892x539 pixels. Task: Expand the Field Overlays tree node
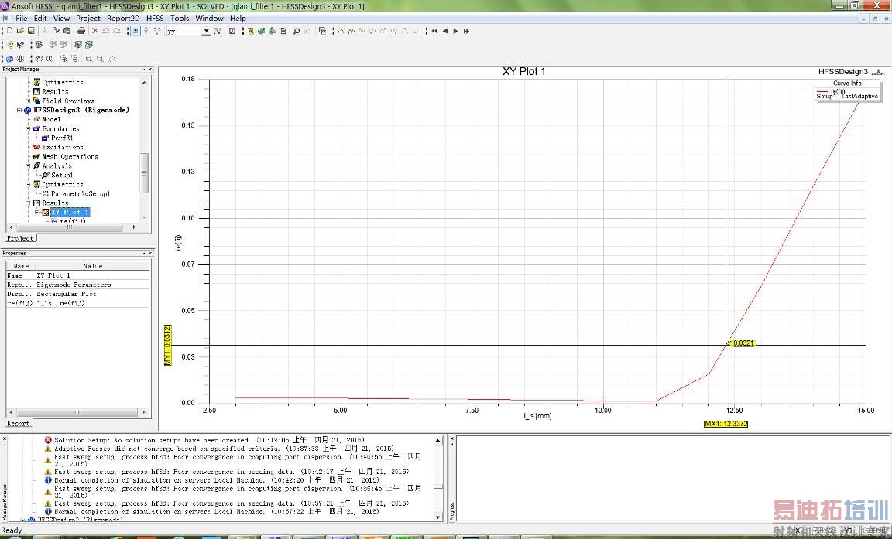click(29, 101)
